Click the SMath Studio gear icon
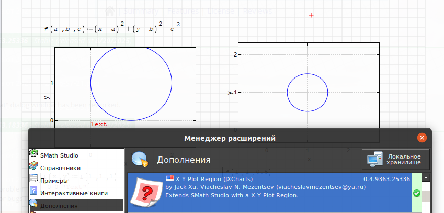The image size is (444, 213). 34,155
